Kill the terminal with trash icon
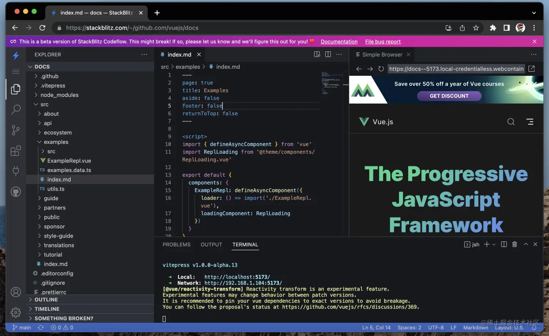This screenshot has height=336, width=549. 515,244
